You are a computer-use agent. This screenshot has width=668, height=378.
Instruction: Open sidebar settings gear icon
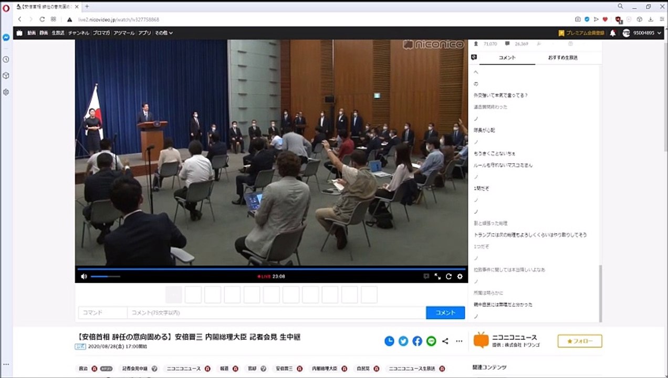[x=6, y=92]
